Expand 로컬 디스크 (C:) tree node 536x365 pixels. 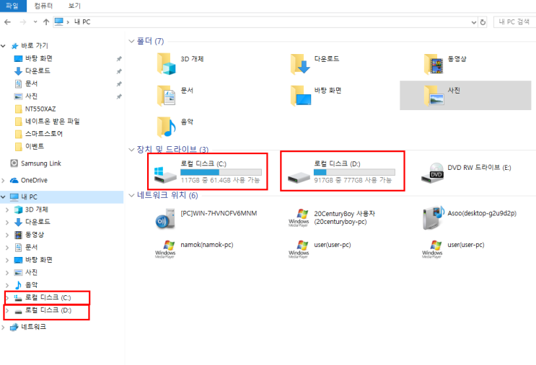7,298
